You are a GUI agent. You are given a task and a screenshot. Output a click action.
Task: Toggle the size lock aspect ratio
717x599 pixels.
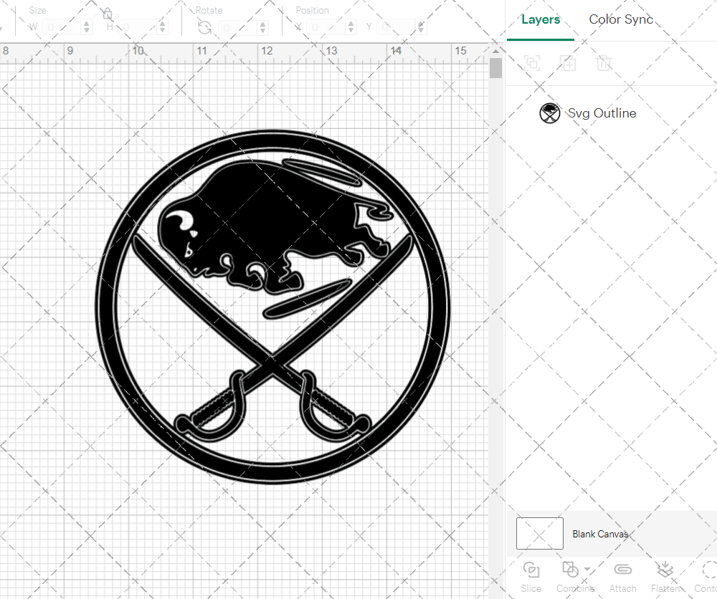click(106, 14)
